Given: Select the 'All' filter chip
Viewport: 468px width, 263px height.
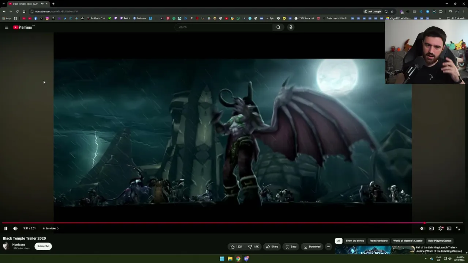Looking at the screenshot, I should click(339, 241).
